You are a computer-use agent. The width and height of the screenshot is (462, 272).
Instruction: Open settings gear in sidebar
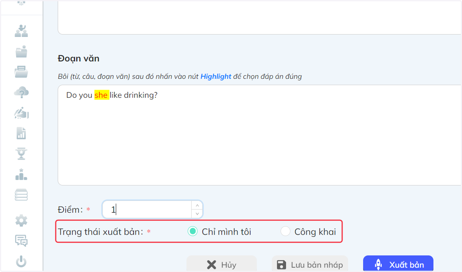tap(21, 221)
